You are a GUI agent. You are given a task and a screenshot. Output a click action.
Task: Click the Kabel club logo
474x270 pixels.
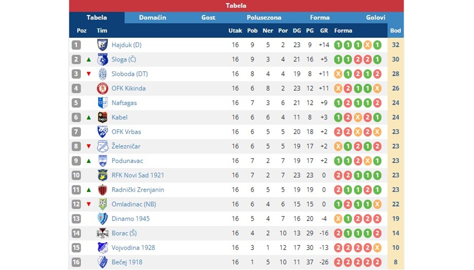(x=102, y=117)
